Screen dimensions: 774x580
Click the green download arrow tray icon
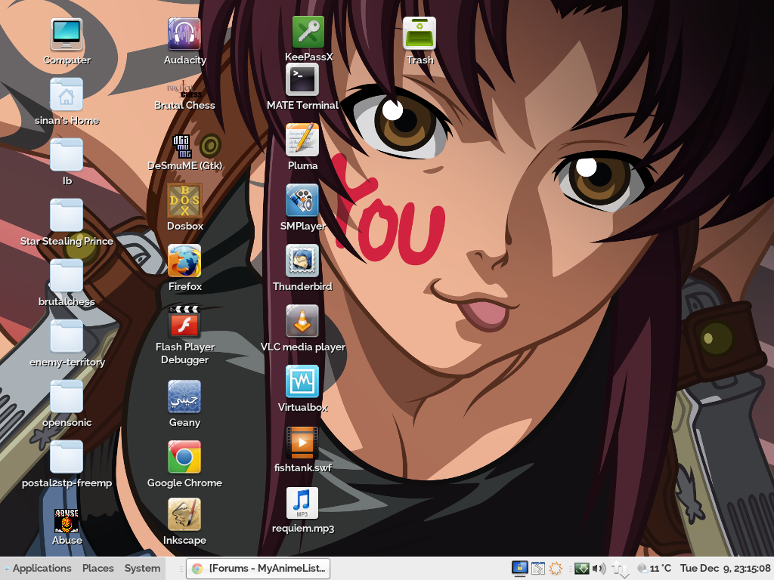(581, 569)
